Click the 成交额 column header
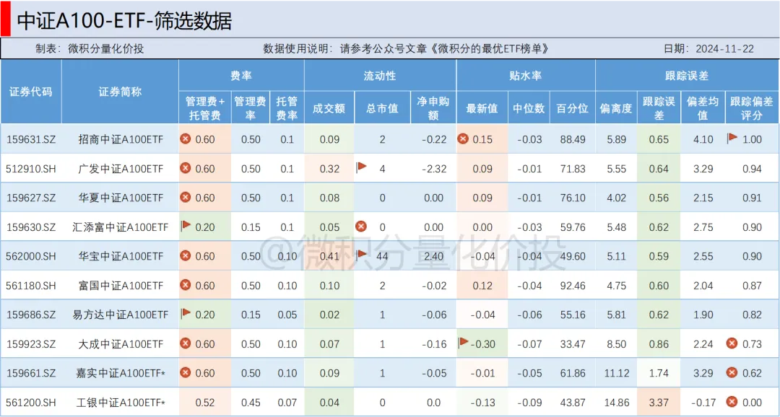 coord(329,108)
